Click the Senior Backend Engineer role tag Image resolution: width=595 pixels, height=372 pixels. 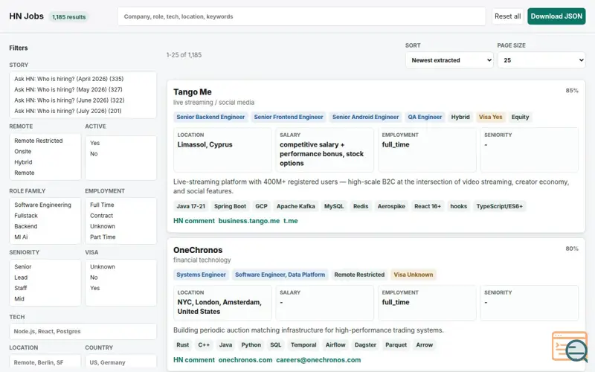point(210,117)
